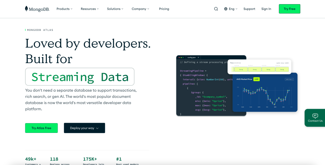Open the Leafy Corp selector in chart
Screen dimensions: 325x165
click(x=289, y=79)
